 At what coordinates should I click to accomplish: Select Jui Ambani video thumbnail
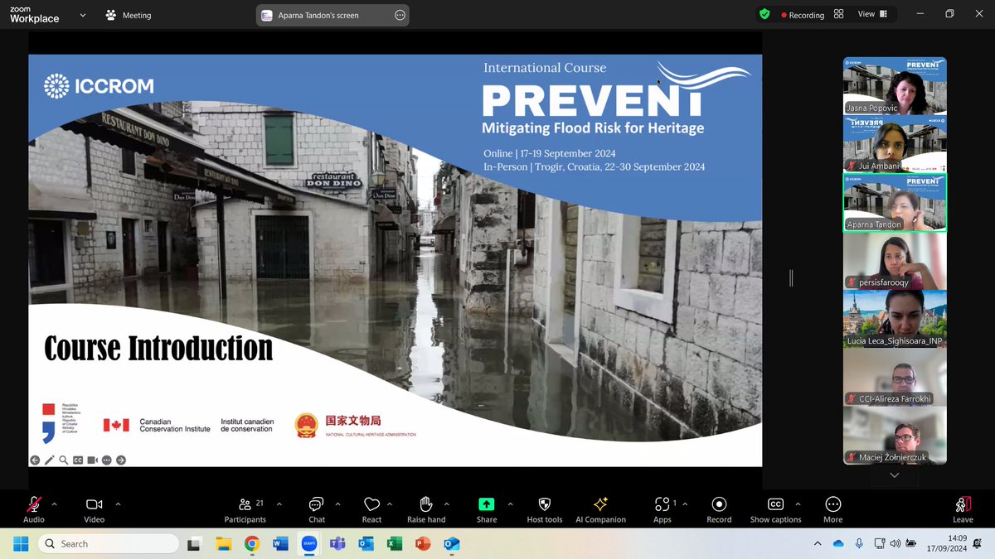tap(895, 144)
